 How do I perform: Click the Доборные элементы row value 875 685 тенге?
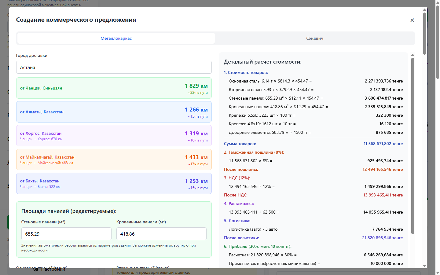389,132
